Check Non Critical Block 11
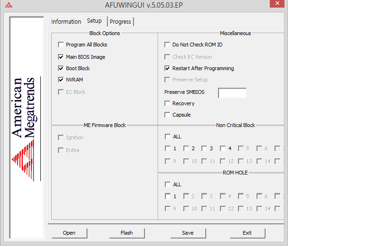This screenshot has height=247, width=389. click(204, 162)
